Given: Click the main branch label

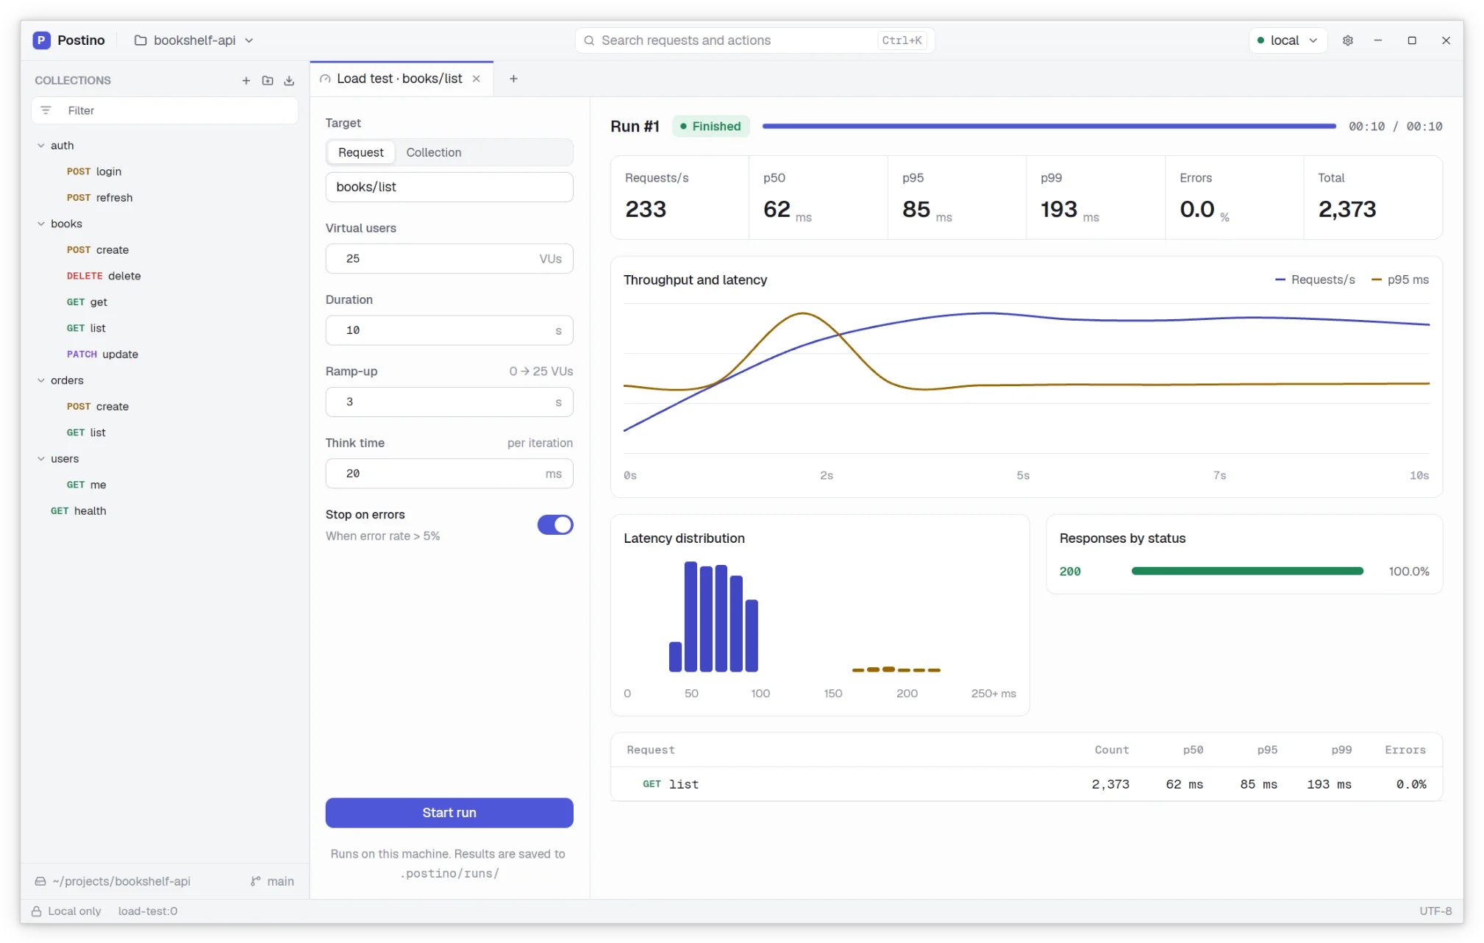Looking at the screenshot, I should point(280,881).
